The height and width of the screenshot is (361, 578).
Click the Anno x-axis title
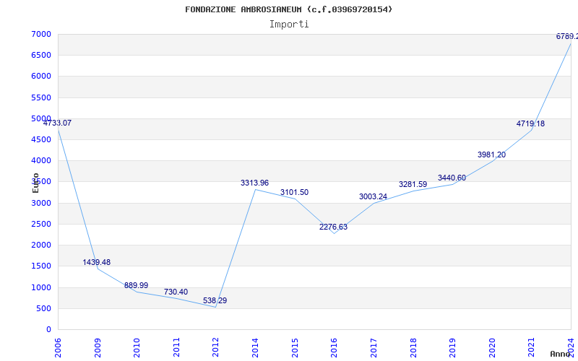coord(560,354)
